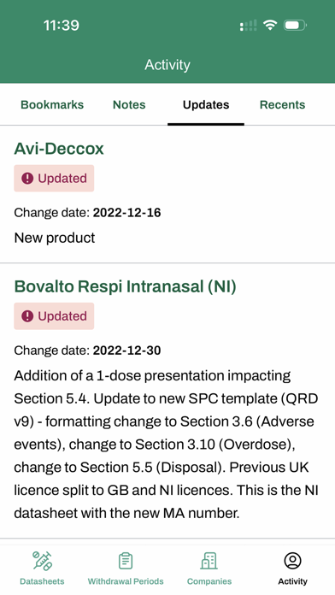Tap exclamation icon in Bovalto Updated badge
Viewport: 335px width, 595px height.
pyautogui.click(x=27, y=316)
